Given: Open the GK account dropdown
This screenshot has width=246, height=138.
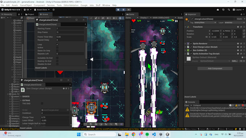Looking at the screenshot, I should pyautogui.click(x=27, y=10).
